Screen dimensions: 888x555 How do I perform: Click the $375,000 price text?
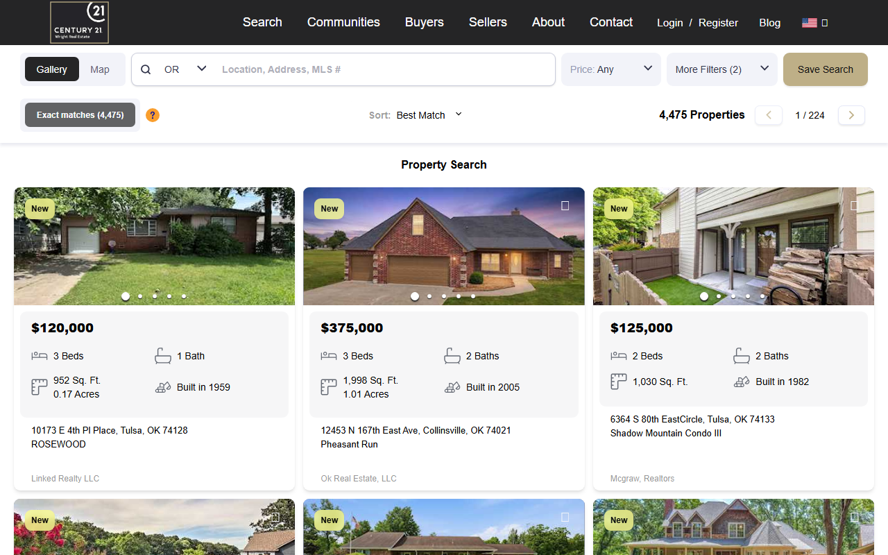click(352, 328)
